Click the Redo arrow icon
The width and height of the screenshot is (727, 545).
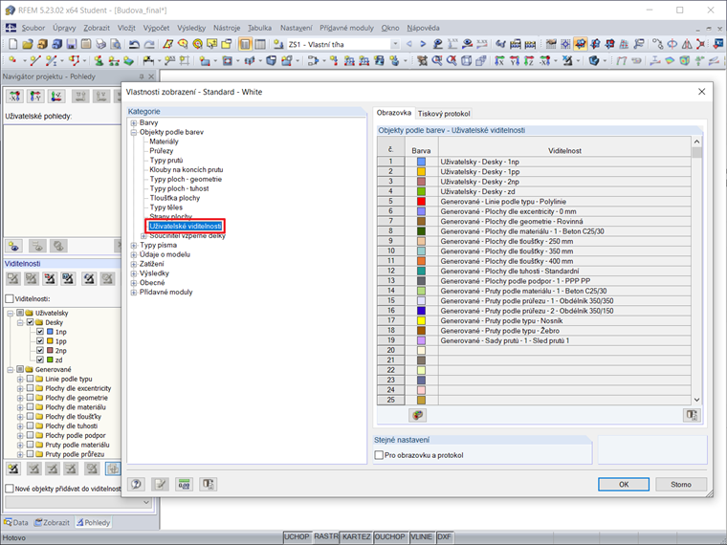[x=149, y=45]
